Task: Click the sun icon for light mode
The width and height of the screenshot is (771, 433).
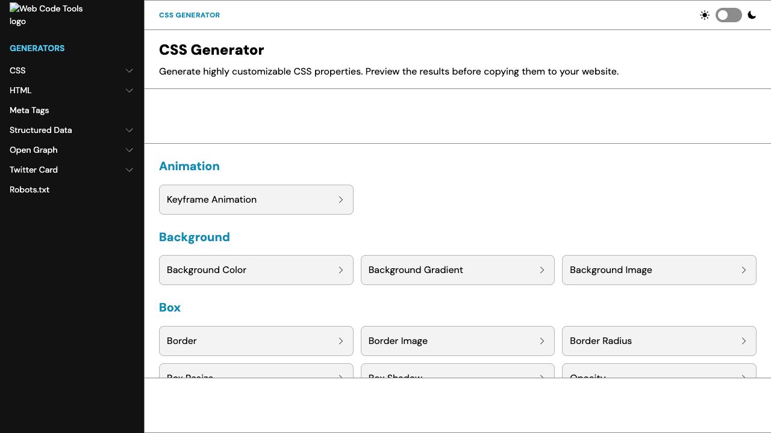Action: point(705,15)
